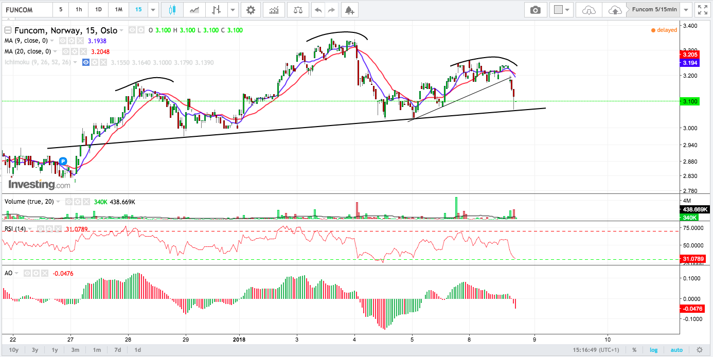Take a chart snapshot with camera

(536, 10)
